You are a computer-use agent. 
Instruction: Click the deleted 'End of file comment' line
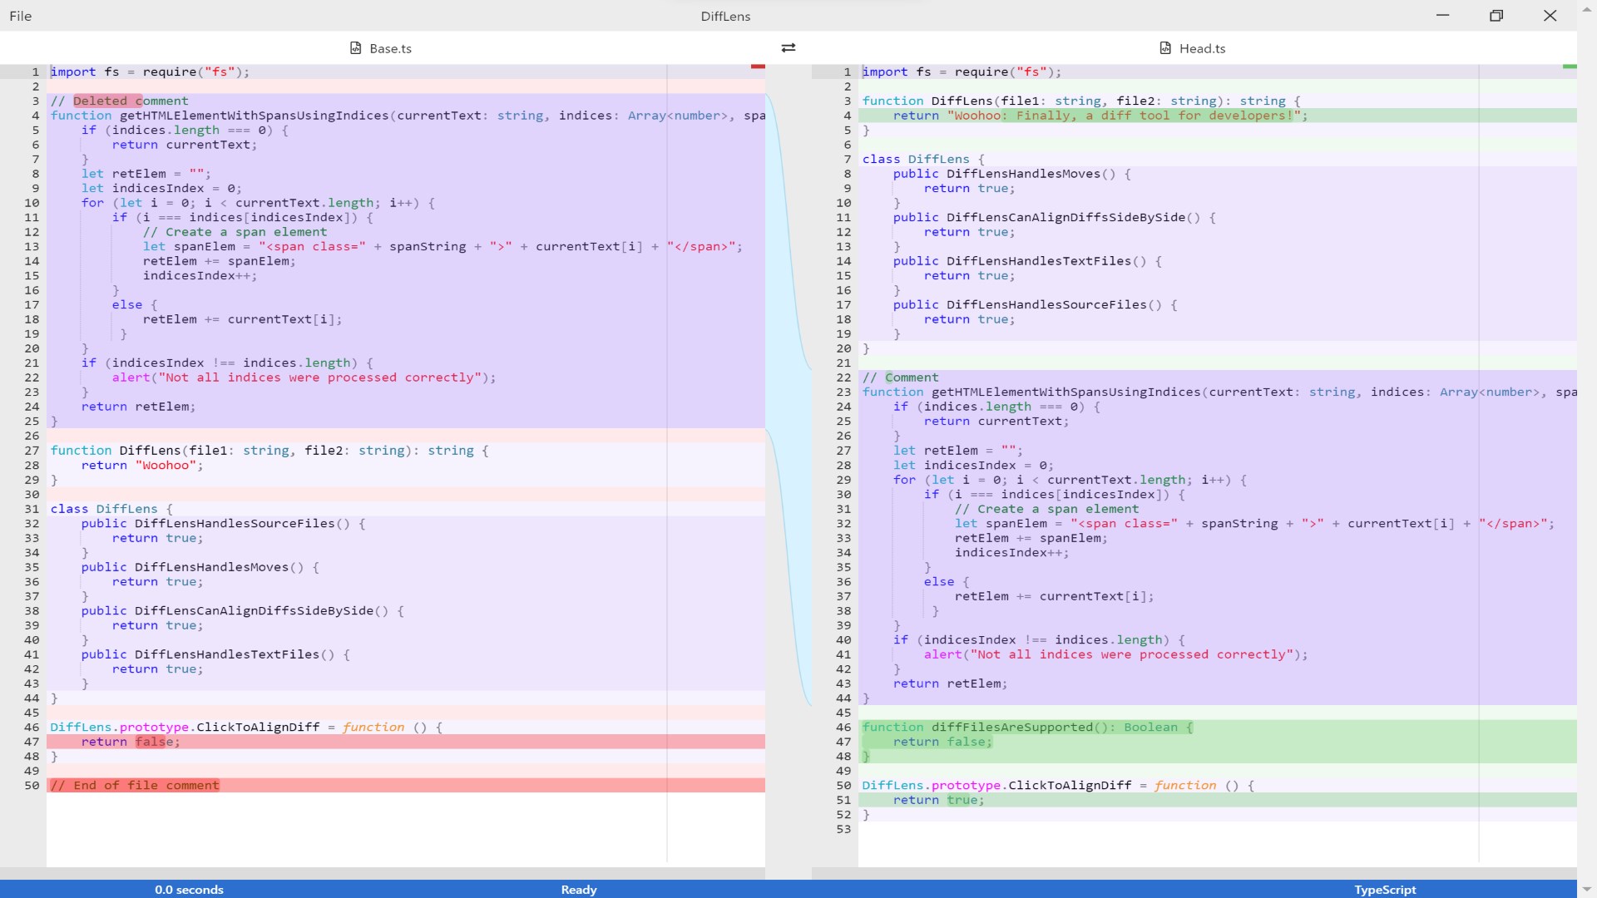[x=135, y=785]
